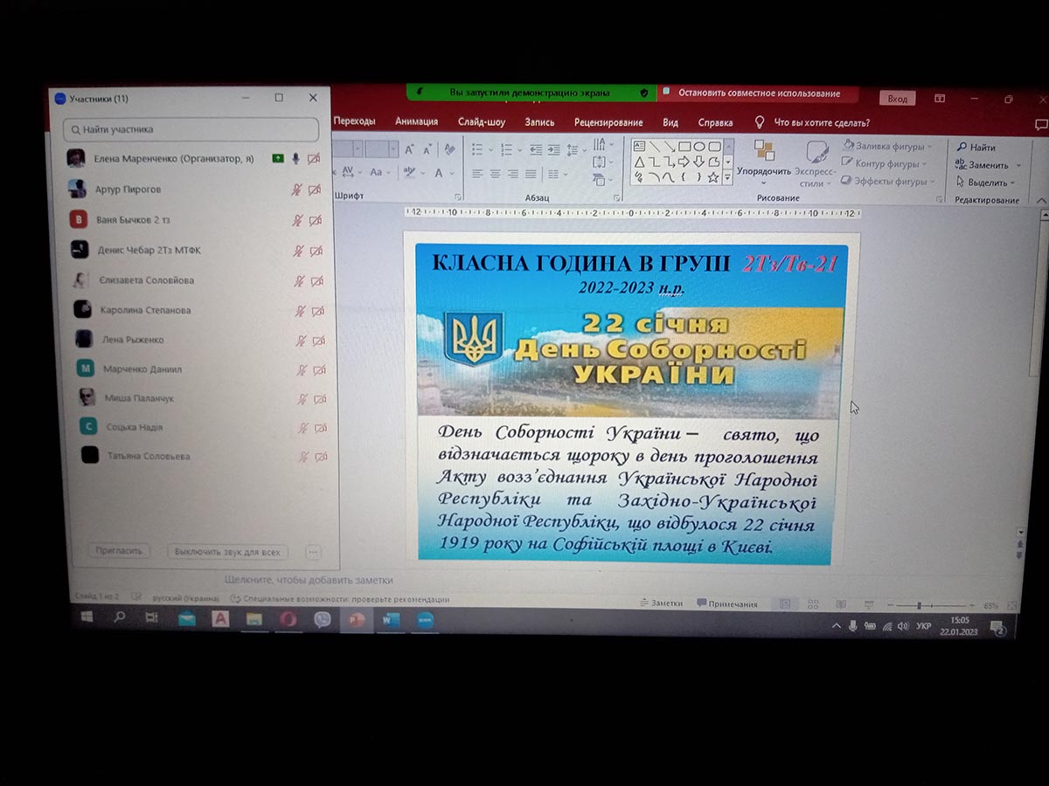Switch to the Слайд-шоу tab
The height and width of the screenshot is (786, 1049).
point(482,122)
